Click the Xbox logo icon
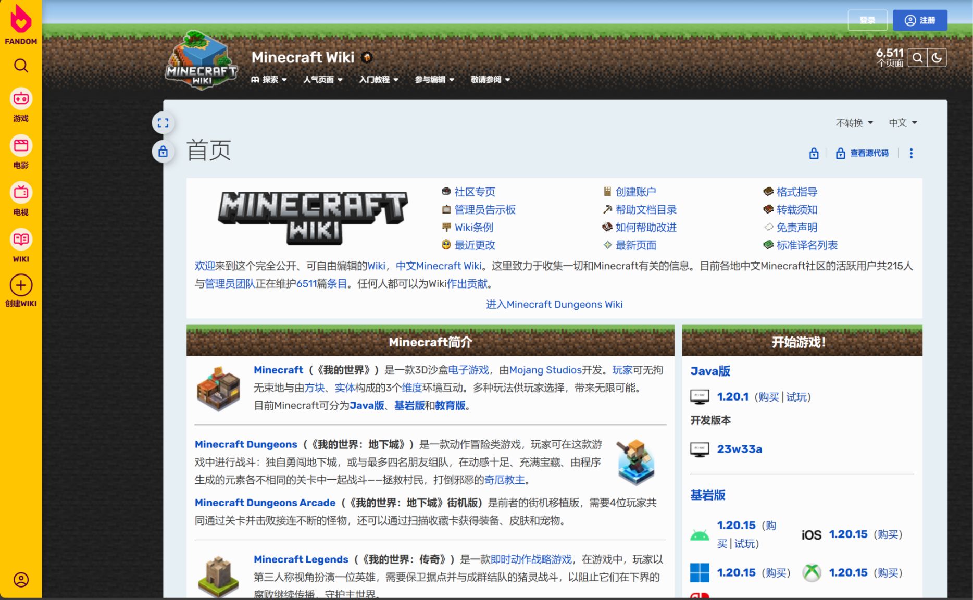 [812, 573]
